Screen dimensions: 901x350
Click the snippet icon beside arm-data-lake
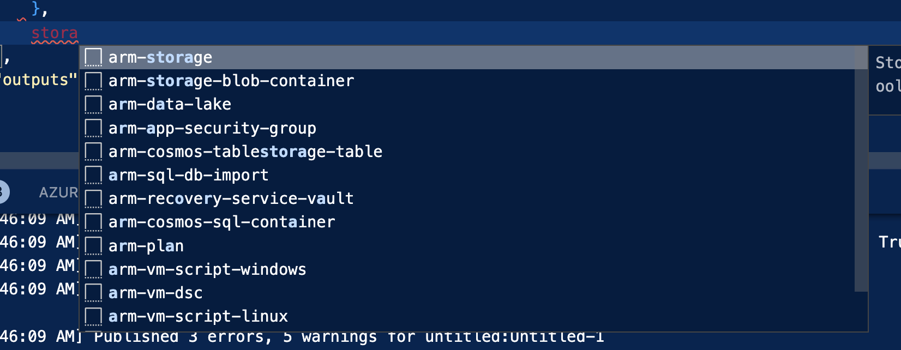(94, 104)
